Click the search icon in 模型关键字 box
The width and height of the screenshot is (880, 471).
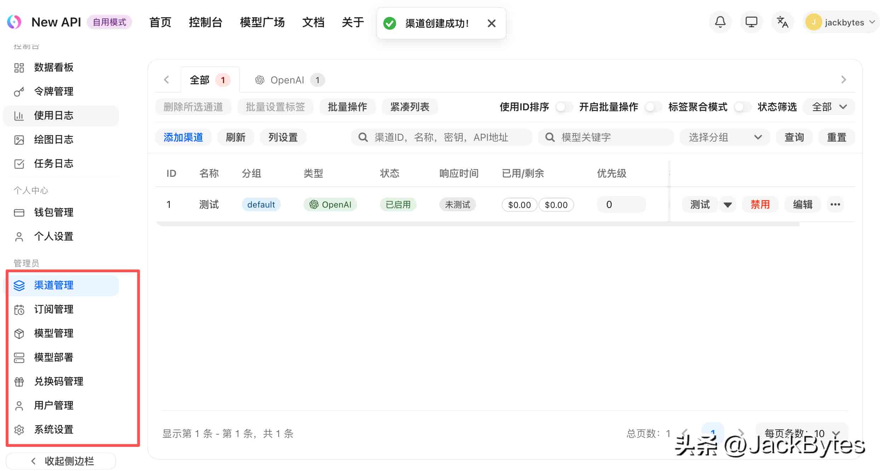click(x=550, y=137)
